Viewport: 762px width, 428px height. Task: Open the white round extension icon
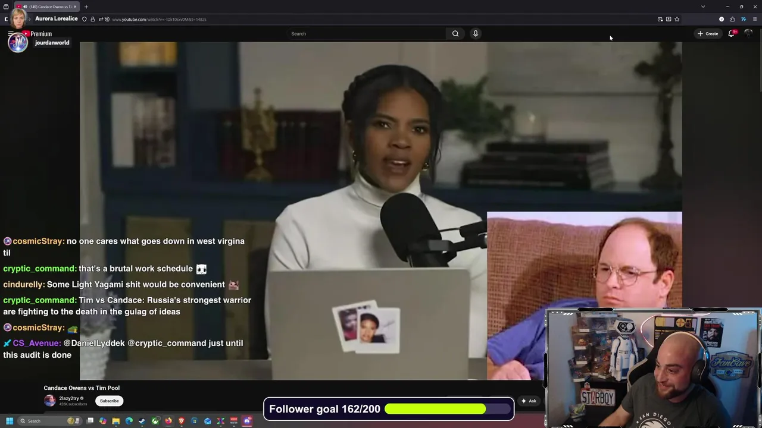click(x=722, y=19)
